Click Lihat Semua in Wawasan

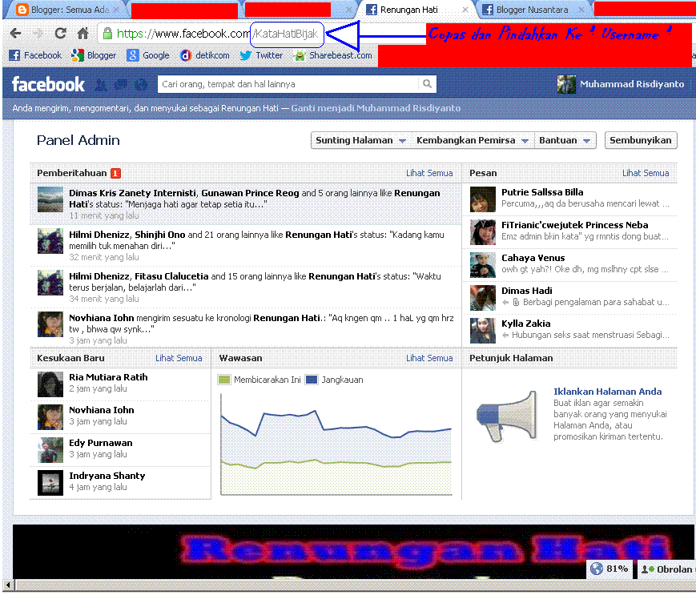(x=429, y=359)
